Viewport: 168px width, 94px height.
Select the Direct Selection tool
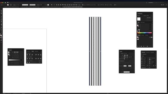point(1,10)
